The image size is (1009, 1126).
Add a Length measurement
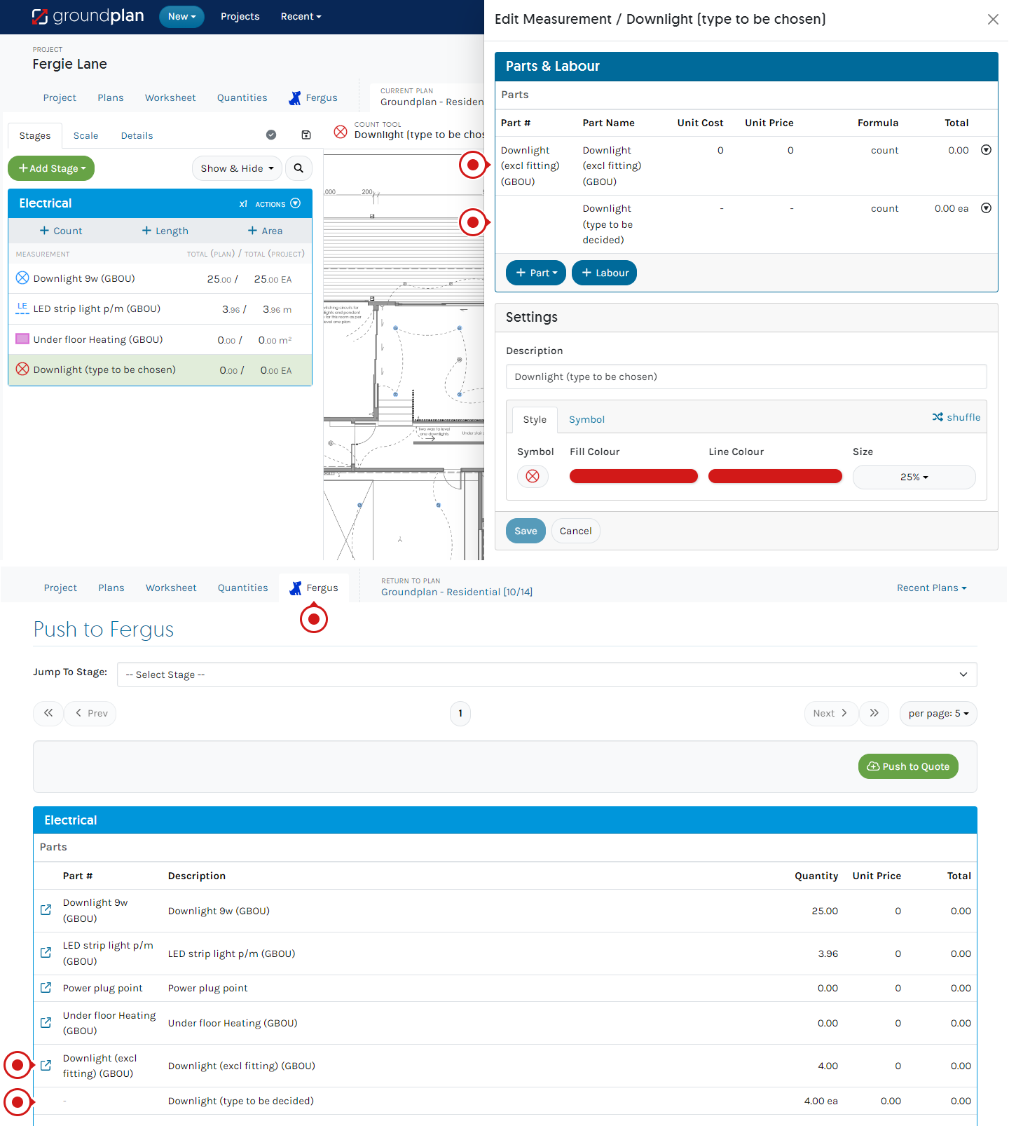pos(165,231)
